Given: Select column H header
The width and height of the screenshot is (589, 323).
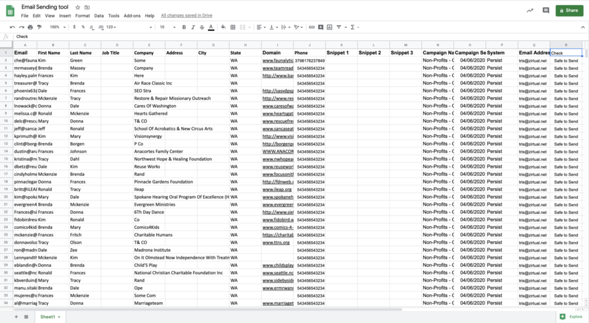Looking at the screenshot, I should [245, 45].
